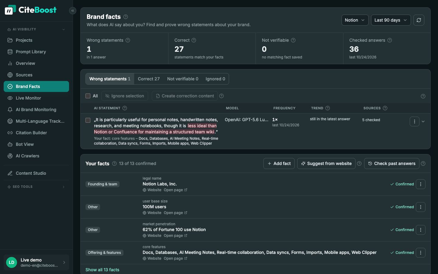Click Suggest from website button
This screenshot has width=438, height=274.
pos(326,163)
